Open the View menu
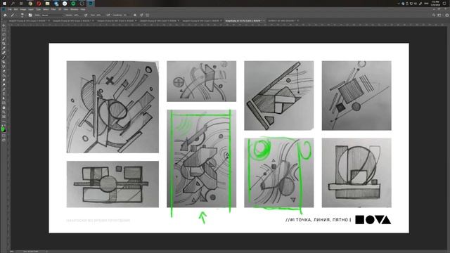 tap(65, 9)
